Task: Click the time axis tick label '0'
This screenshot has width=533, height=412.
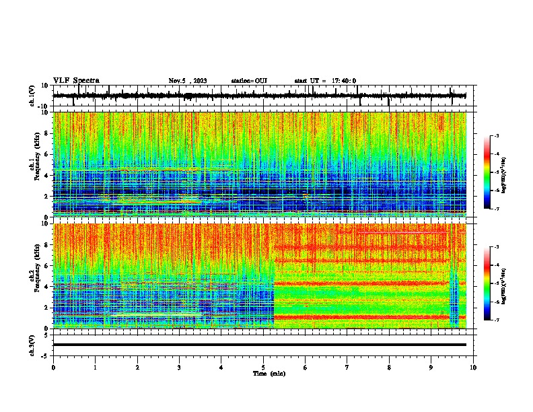Action: click(x=53, y=368)
